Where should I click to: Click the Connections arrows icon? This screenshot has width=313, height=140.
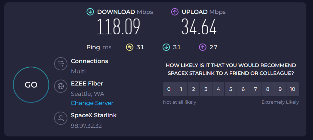click(61, 64)
